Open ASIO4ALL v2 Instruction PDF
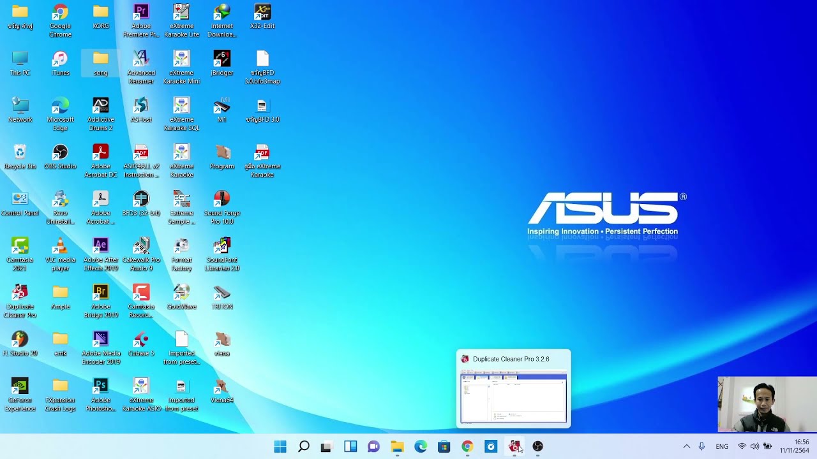Screen dimensions: 817x459 point(141,161)
